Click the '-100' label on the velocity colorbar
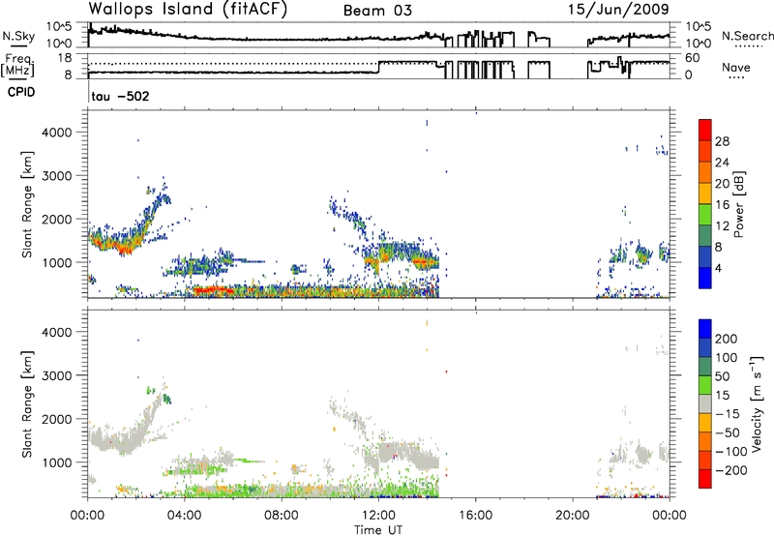 coord(730,452)
